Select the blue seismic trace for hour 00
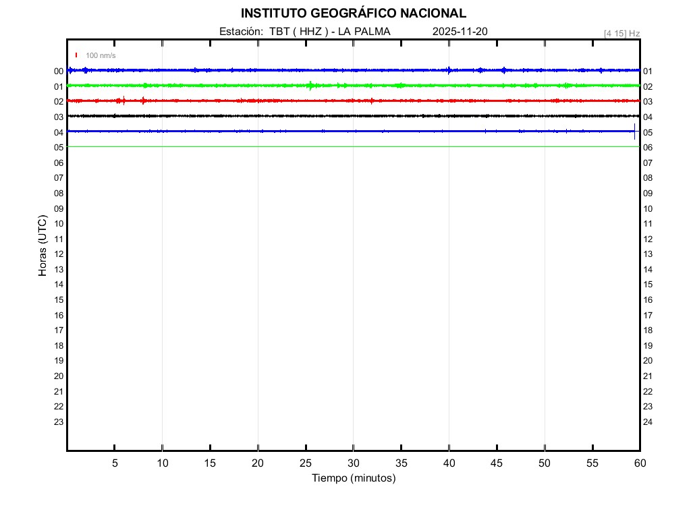This screenshot has height=518, width=691. [x=270, y=70]
